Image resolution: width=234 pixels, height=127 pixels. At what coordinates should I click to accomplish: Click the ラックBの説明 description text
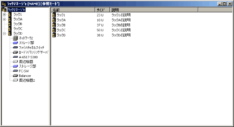pos(121,25)
